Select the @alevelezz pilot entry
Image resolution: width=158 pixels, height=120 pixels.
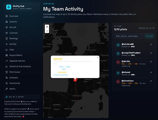(135, 83)
